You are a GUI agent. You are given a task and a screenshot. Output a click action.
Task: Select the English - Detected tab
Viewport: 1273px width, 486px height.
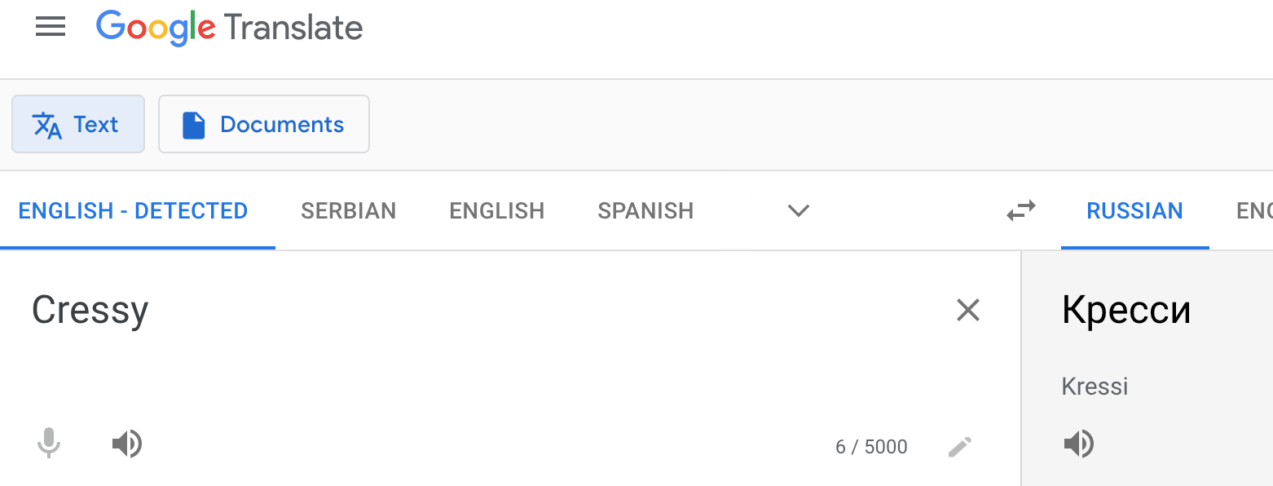click(133, 210)
